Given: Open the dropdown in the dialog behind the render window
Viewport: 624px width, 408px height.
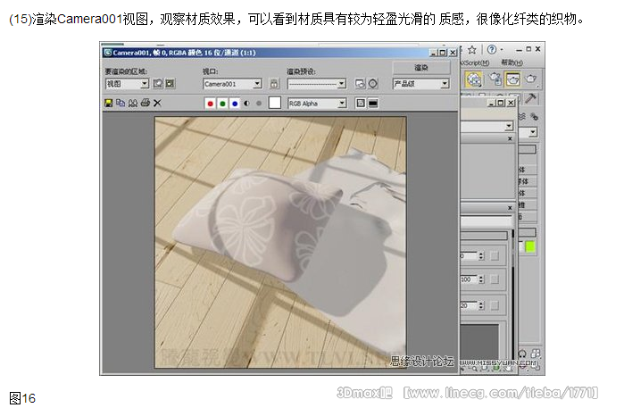Looking at the screenshot, I should (x=487, y=126).
